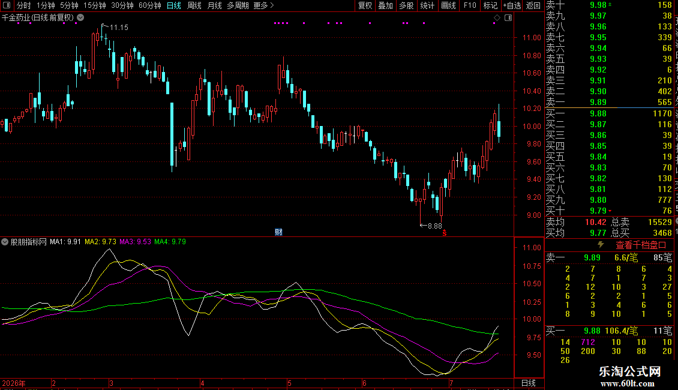Click the 总卖 value 15529
678x390 pixels.
pyautogui.click(x=660, y=222)
